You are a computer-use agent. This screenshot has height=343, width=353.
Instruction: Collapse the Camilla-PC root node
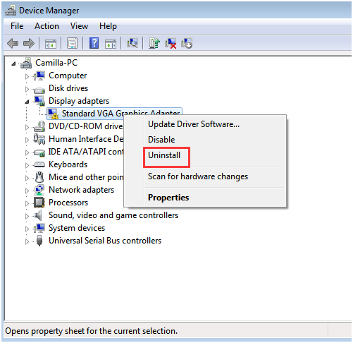[13, 64]
